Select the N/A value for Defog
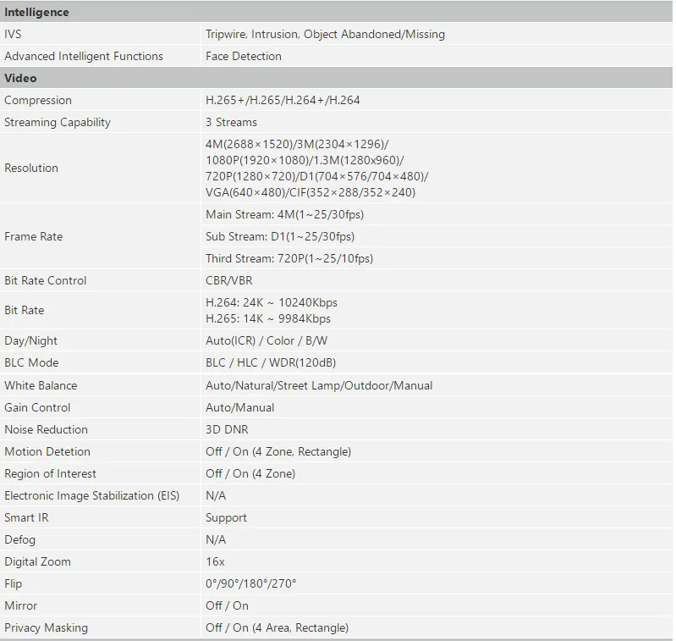This screenshot has width=676, height=641. 216,539
